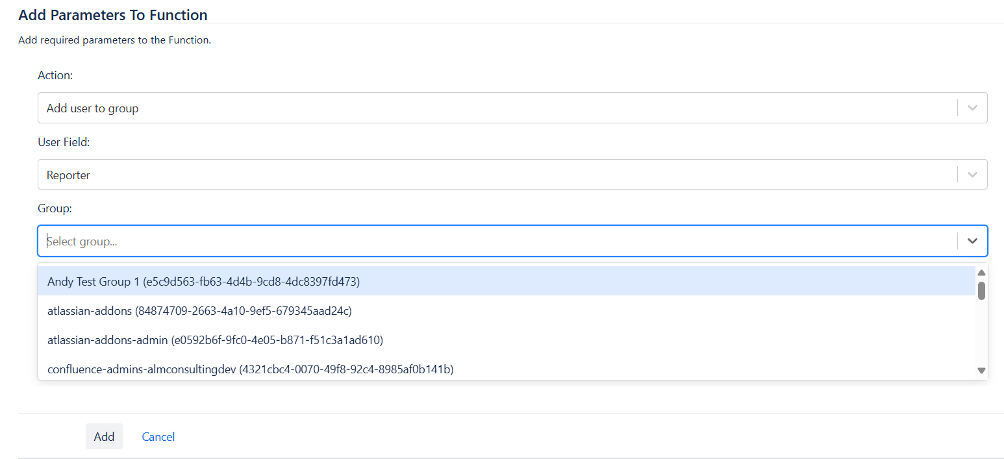The height and width of the screenshot is (459, 1004).
Task: Click the group list scrollbar thumb
Action: [981, 290]
